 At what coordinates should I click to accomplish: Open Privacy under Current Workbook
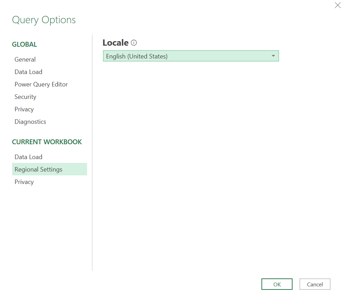pos(24,182)
